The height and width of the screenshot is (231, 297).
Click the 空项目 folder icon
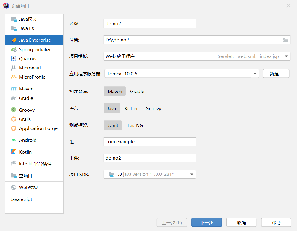[x=14, y=175]
